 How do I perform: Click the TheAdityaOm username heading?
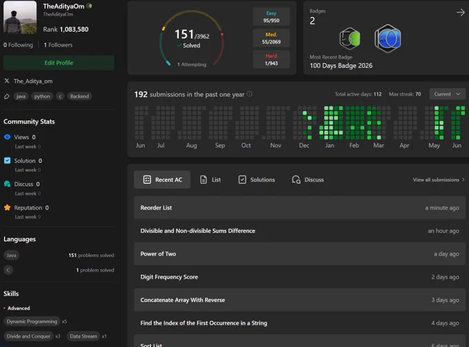pos(63,6)
